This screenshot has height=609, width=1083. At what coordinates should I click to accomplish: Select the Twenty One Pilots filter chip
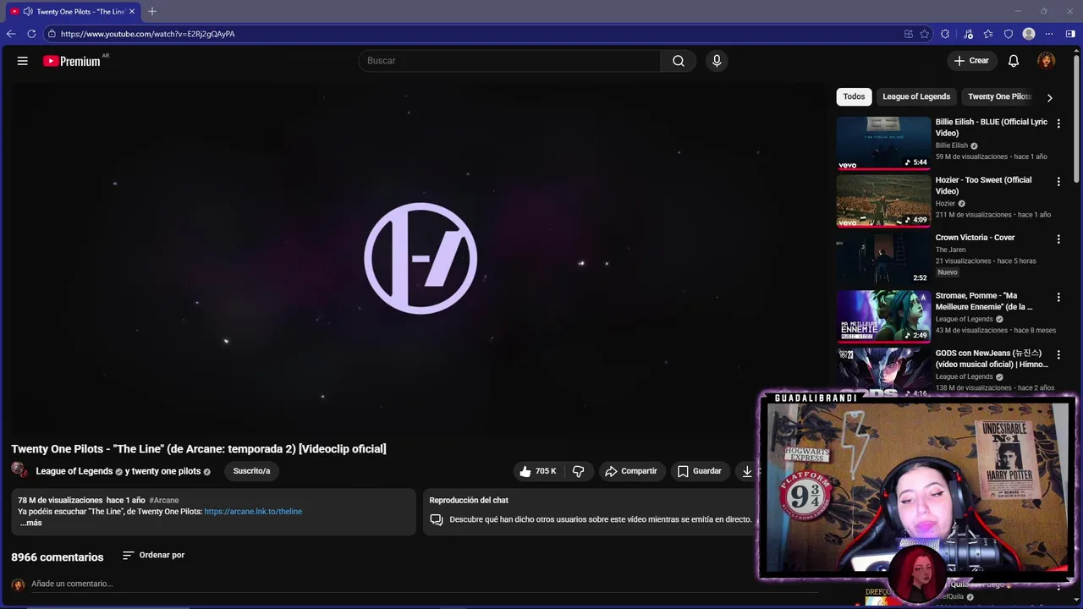tap(999, 96)
